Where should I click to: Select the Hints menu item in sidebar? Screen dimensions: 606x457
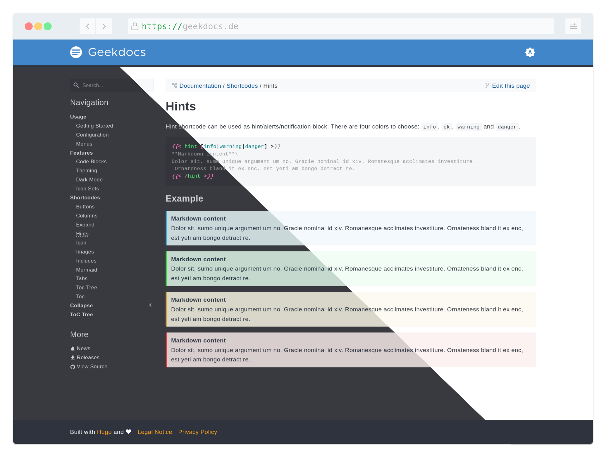pyautogui.click(x=82, y=234)
